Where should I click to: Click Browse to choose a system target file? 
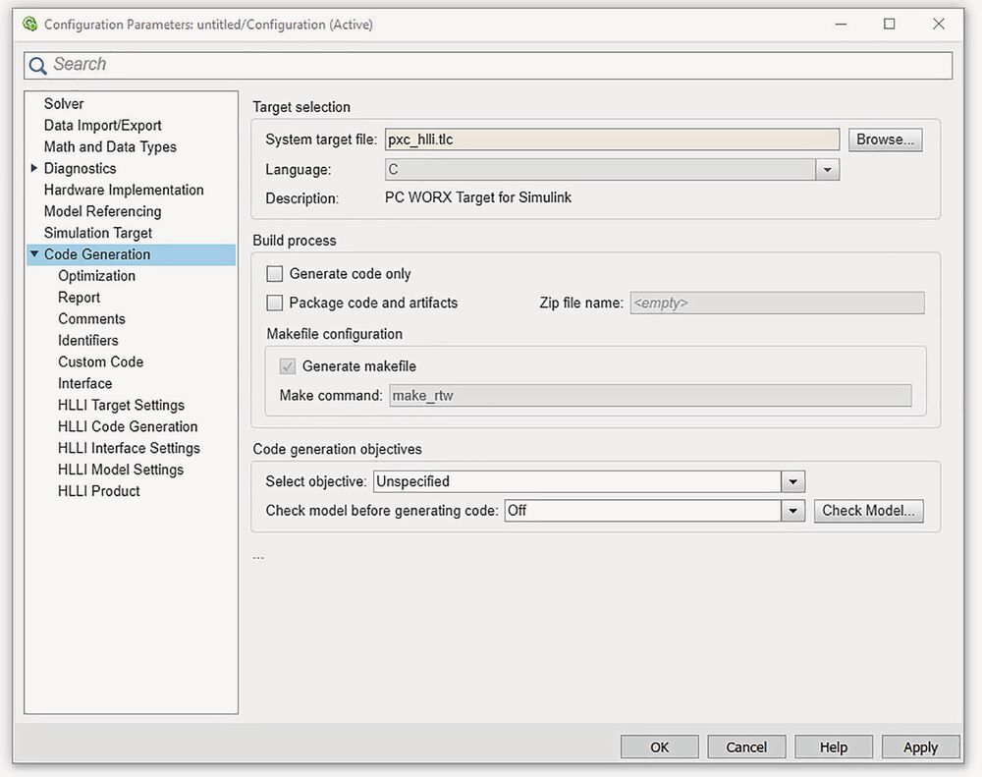tap(884, 139)
